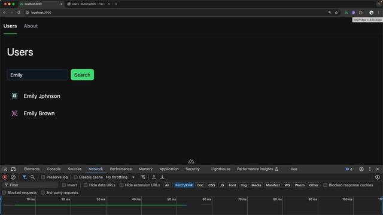Reload the browser page
Screen dimensions: 383x215
[19, 13]
